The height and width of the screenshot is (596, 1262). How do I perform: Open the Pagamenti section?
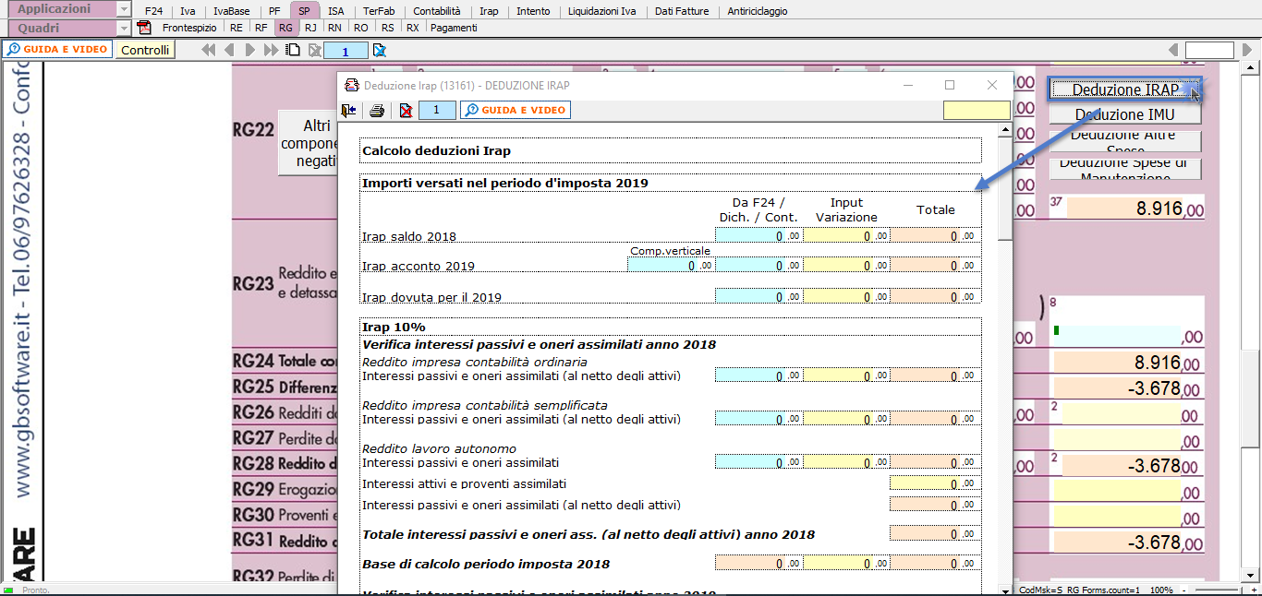point(454,28)
